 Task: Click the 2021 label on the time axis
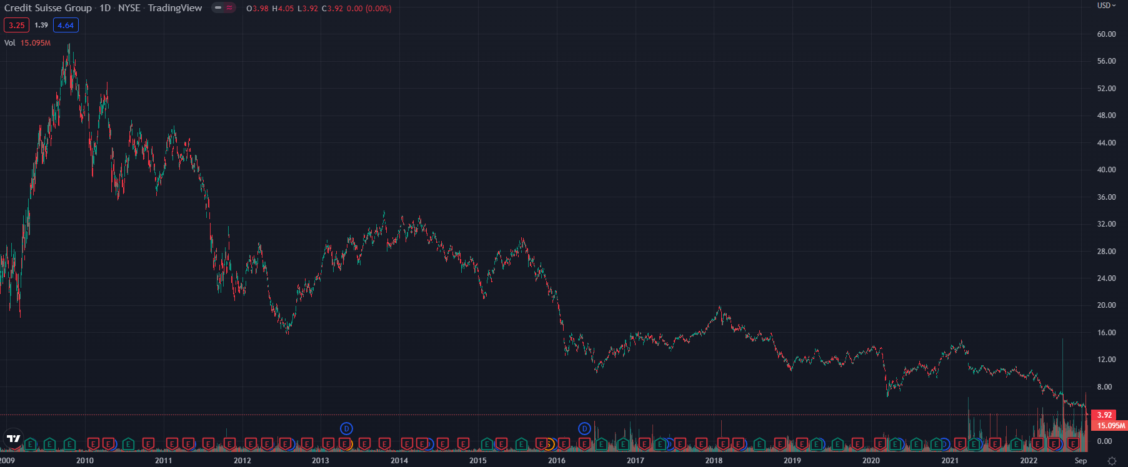coord(950,461)
